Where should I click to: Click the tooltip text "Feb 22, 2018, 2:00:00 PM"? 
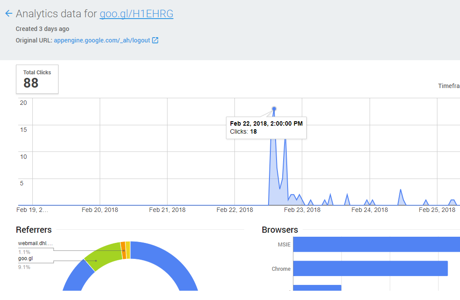(x=266, y=123)
